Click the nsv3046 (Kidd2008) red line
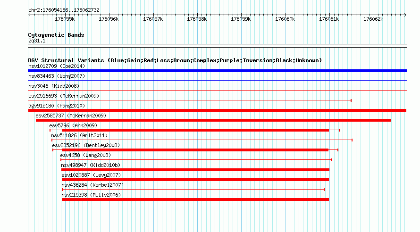The width and height of the screenshot is (420, 232). tap(217, 90)
